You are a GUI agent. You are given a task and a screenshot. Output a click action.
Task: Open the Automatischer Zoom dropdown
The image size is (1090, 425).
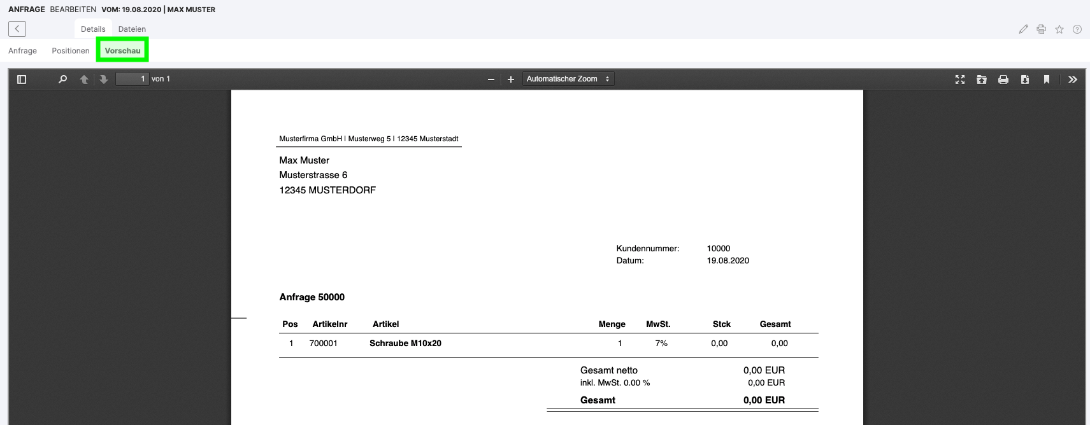pos(568,79)
